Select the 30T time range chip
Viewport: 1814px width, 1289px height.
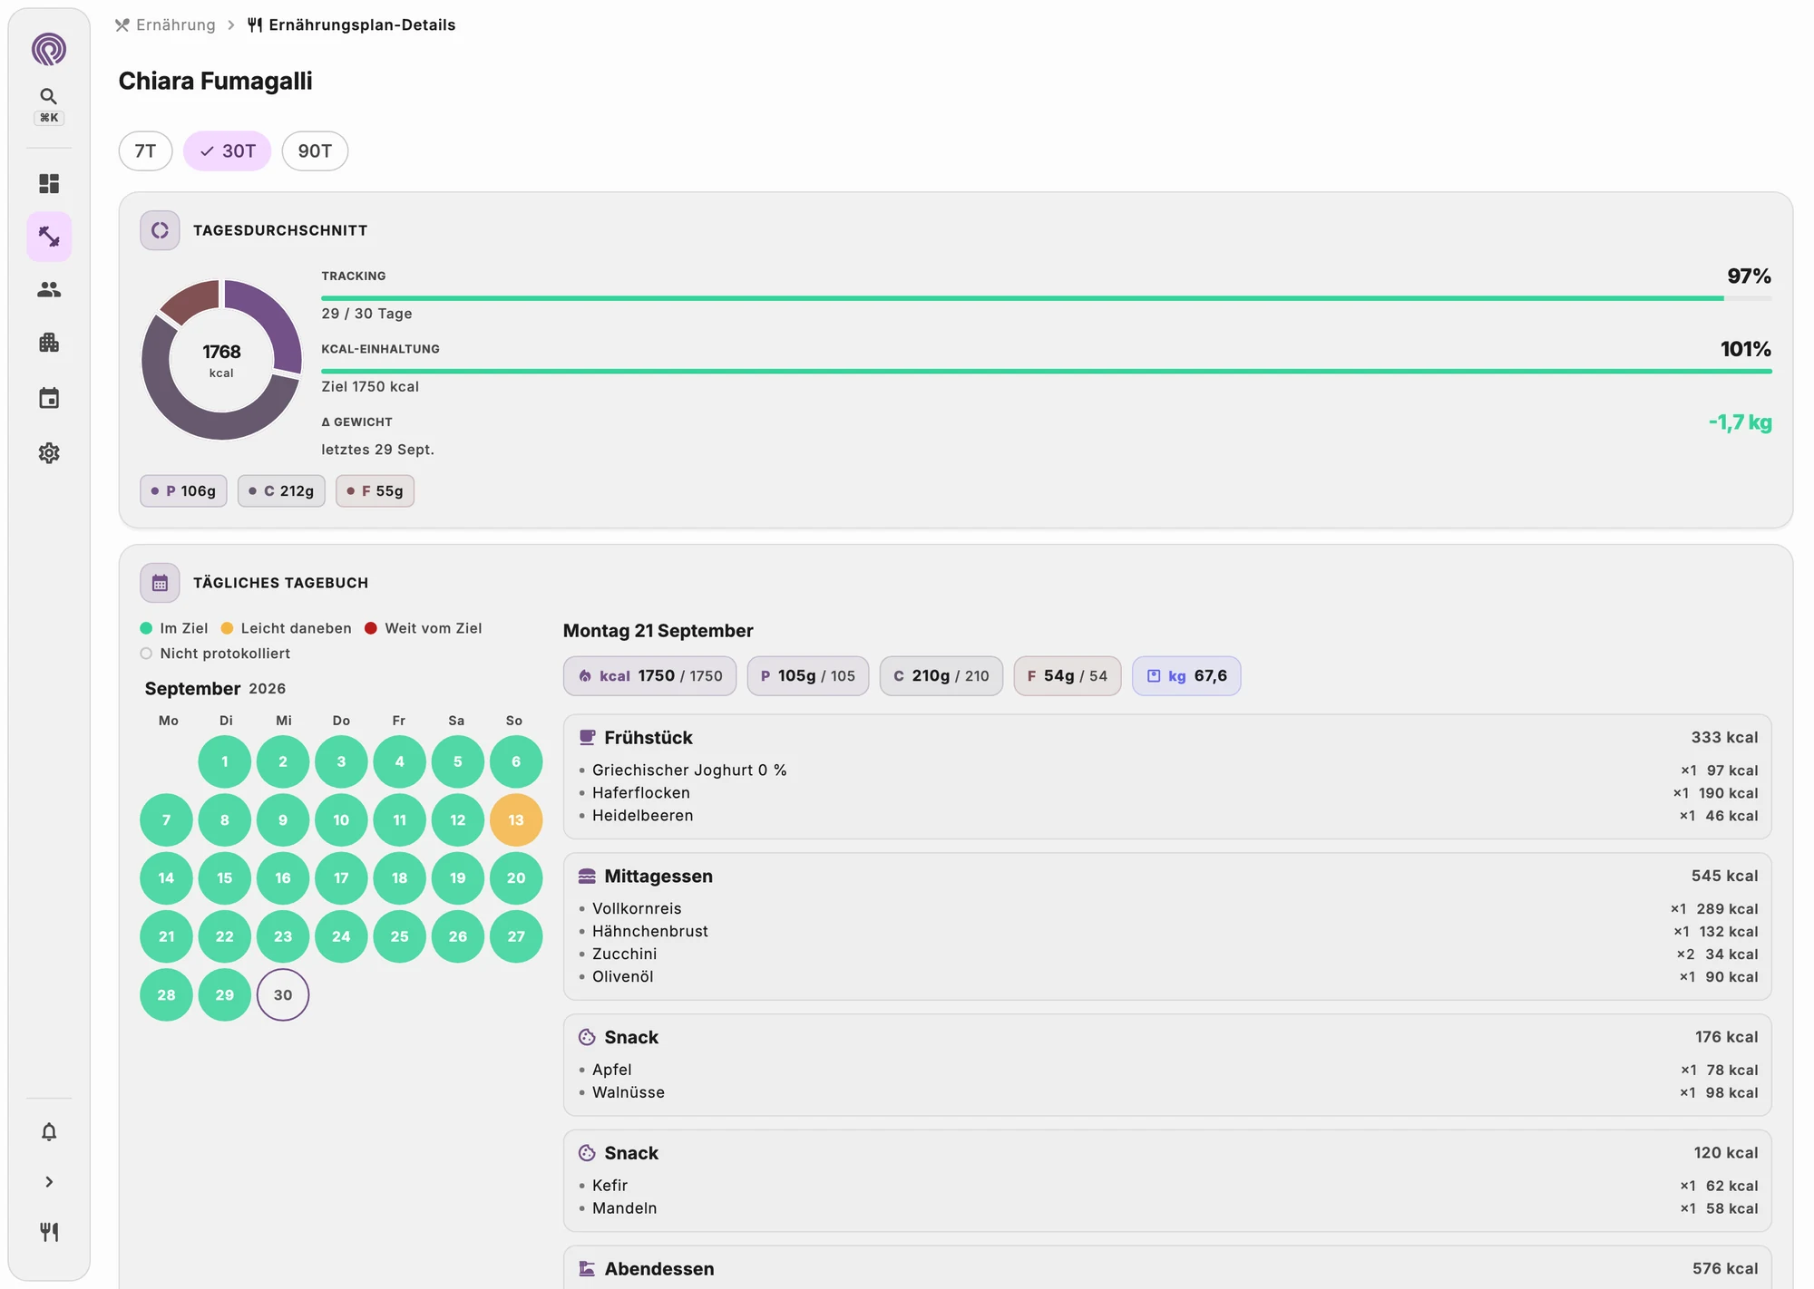pos(227,151)
